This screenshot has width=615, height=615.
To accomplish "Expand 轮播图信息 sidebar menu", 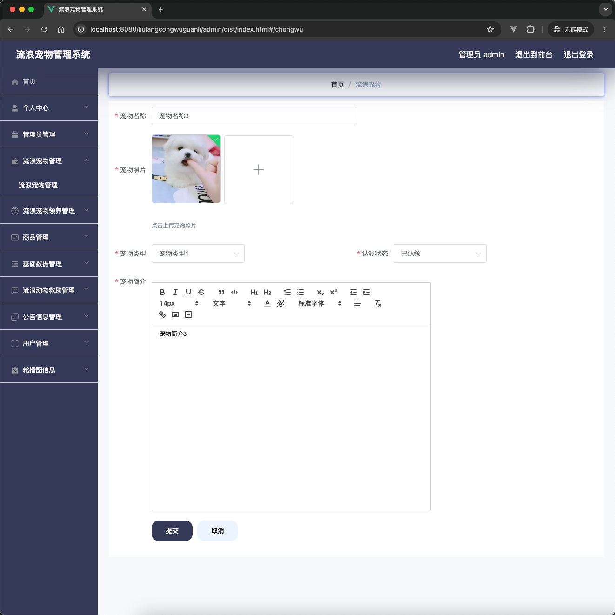I will (x=49, y=370).
